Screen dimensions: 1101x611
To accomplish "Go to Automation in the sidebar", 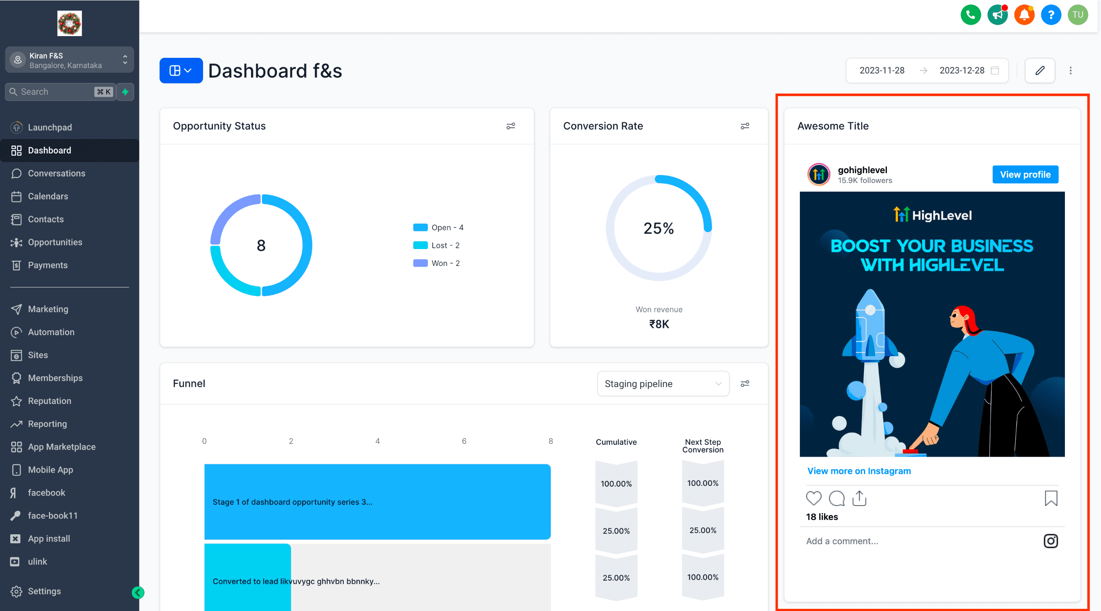I will tap(70, 332).
